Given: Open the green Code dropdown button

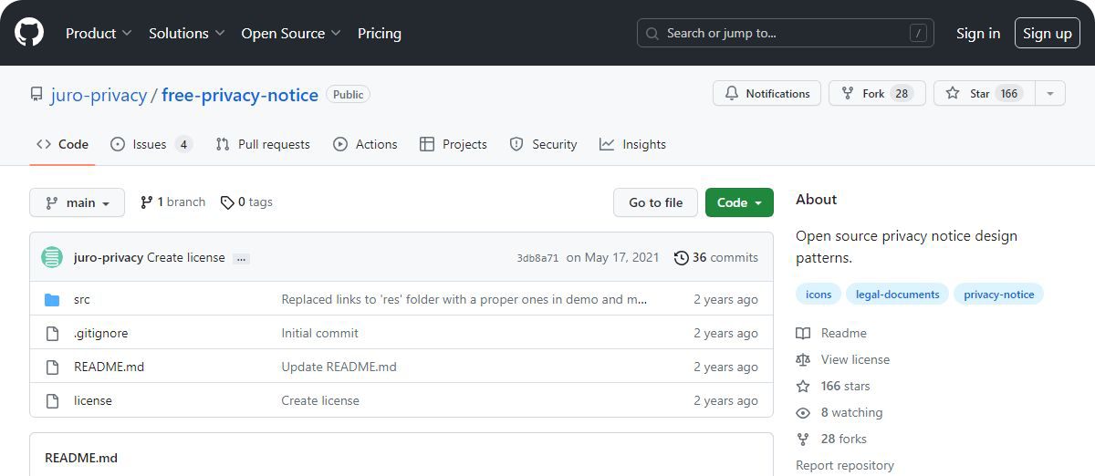Looking at the screenshot, I should click(739, 202).
